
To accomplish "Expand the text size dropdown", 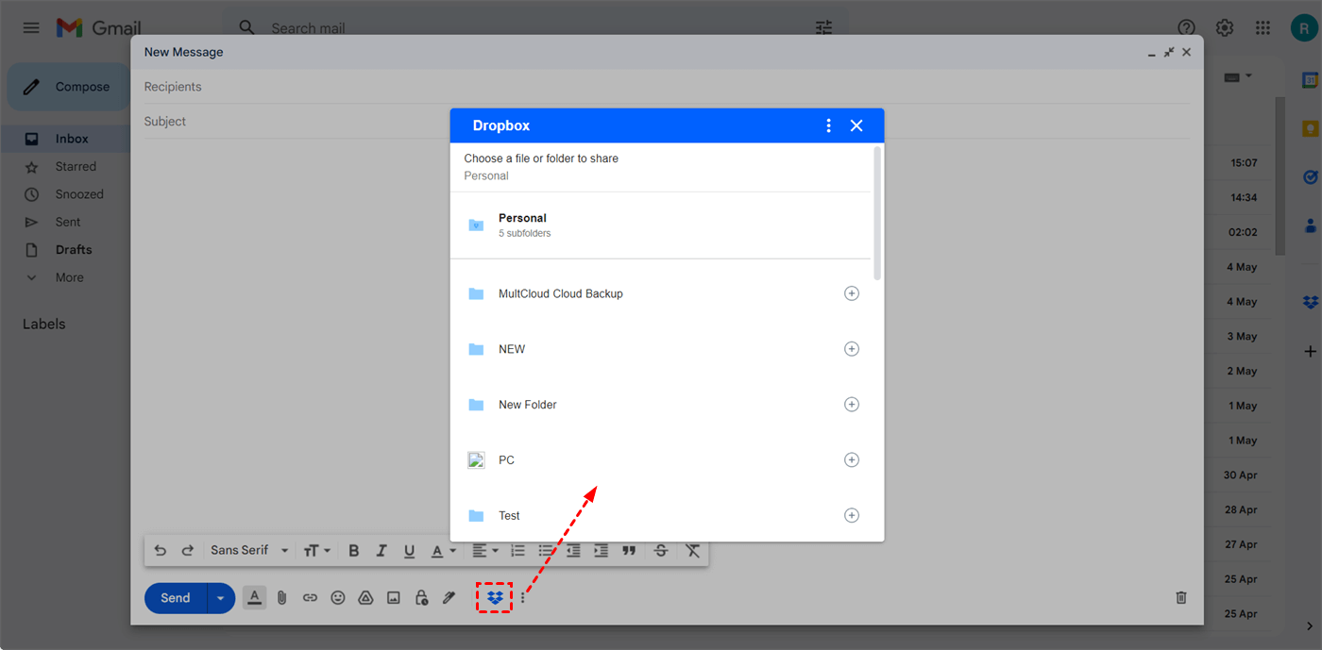I will 316,551.
